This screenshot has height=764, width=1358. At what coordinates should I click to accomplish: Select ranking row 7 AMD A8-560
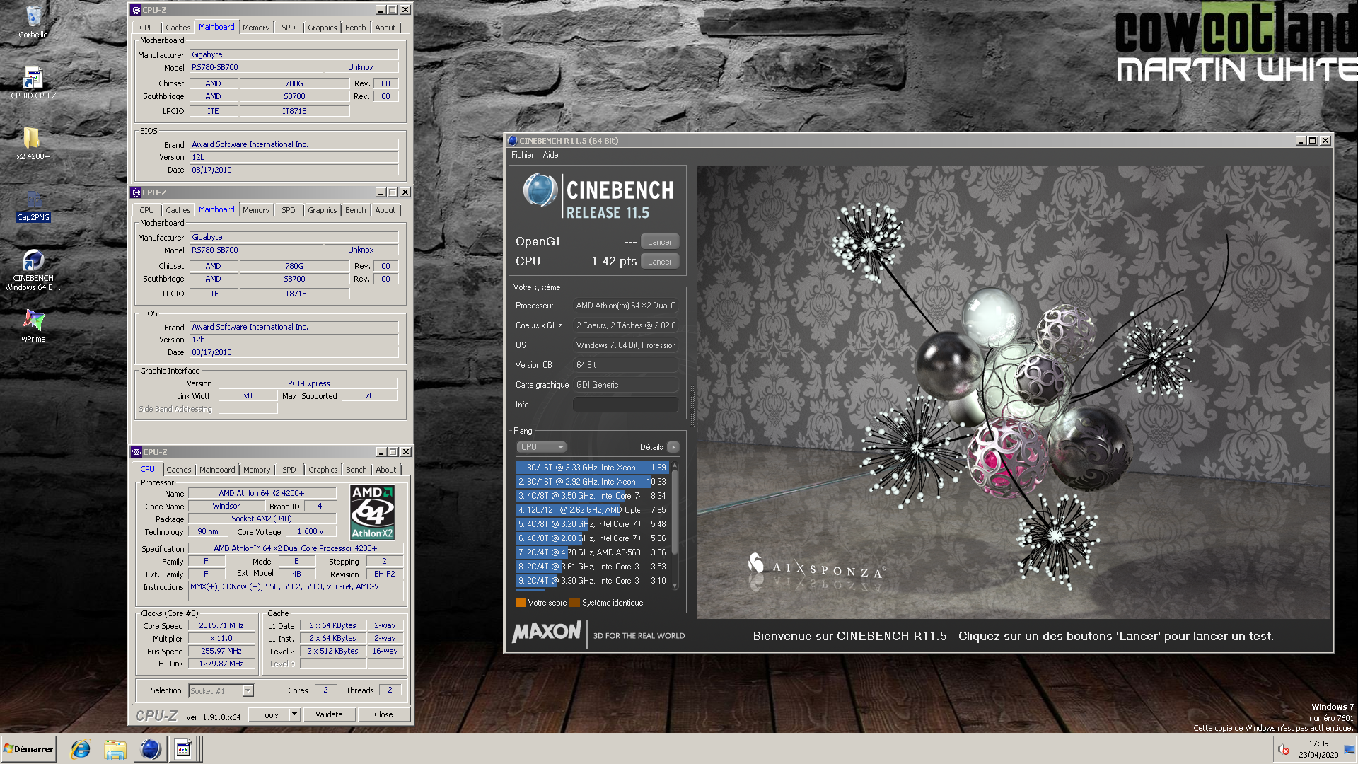[591, 552]
